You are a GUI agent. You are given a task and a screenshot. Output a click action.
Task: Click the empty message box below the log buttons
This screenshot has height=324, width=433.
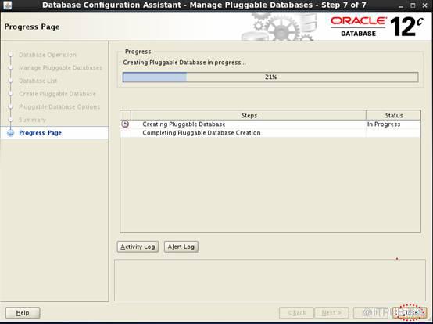(270, 280)
